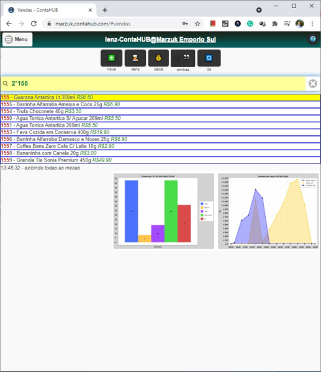Select 1558 - Bananinha com Canela 20g

pyautogui.click(x=160, y=153)
